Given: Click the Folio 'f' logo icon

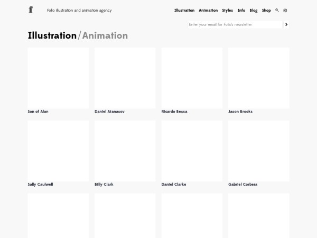Looking at the screenshot, I should coord(31,10).
